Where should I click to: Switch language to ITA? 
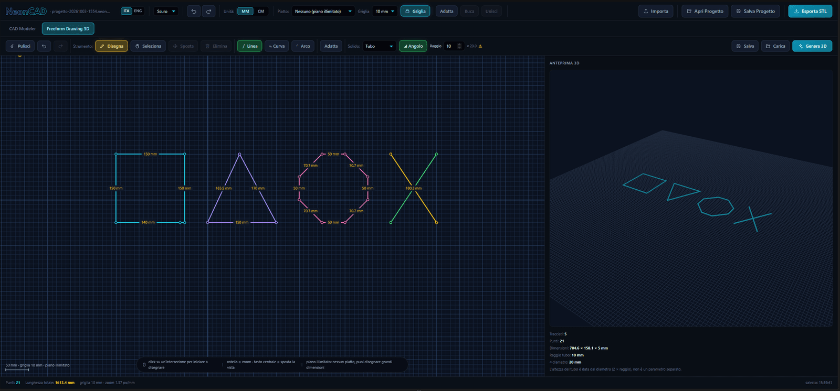127,11
